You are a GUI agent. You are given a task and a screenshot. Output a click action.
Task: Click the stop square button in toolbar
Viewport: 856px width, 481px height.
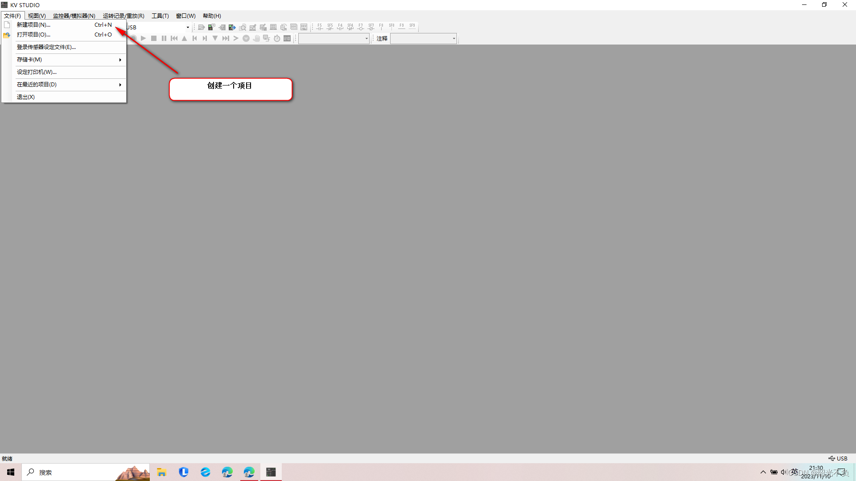(154, 39)
